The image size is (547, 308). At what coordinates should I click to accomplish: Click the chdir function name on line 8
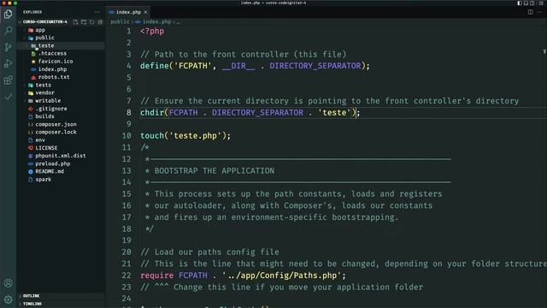[152, 112]
